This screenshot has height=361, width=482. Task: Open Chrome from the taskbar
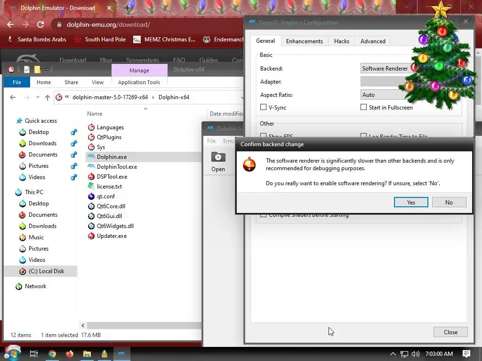52,354
